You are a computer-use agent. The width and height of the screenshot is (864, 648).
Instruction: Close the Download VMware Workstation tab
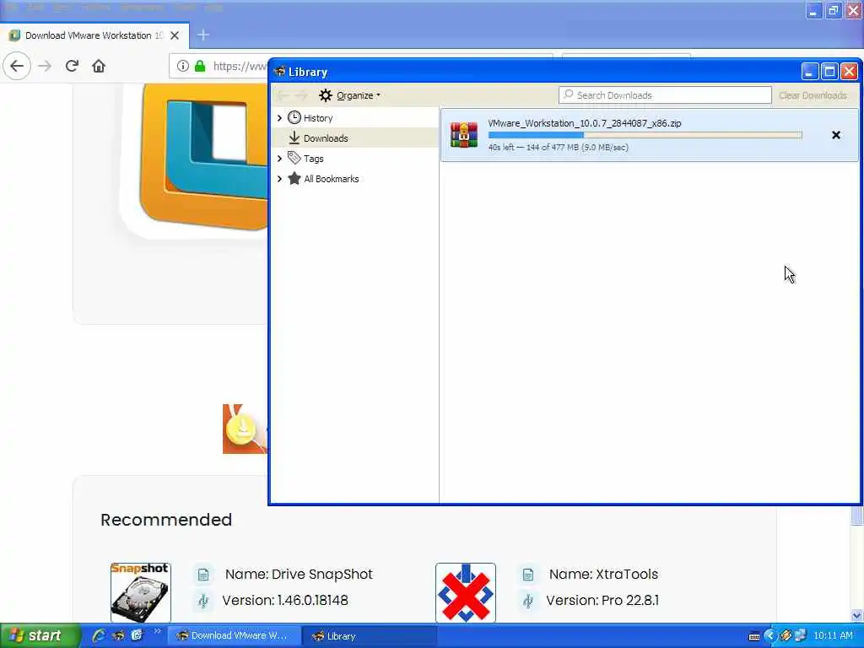click(175, 35)
